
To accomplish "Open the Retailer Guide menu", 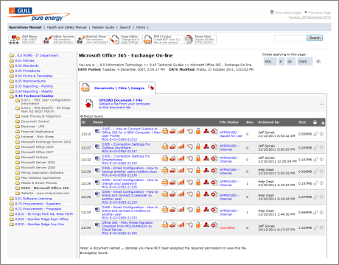I will (x=103, y=27).
